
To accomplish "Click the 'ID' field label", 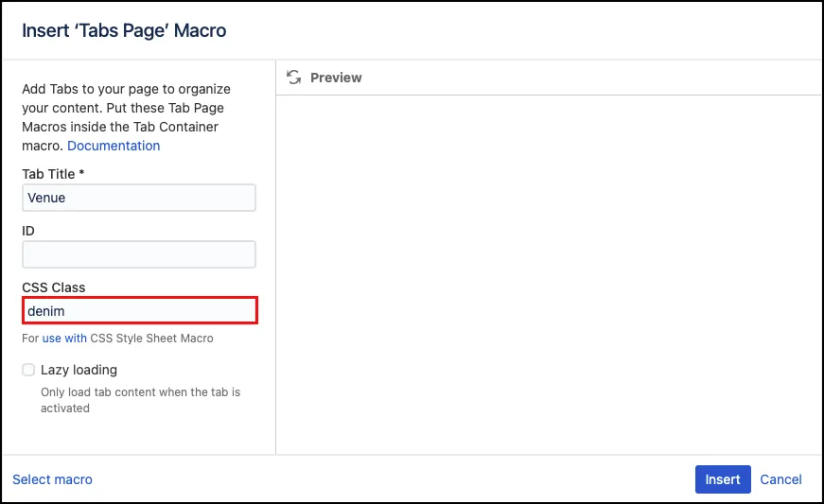I will [x=28, y=231].
